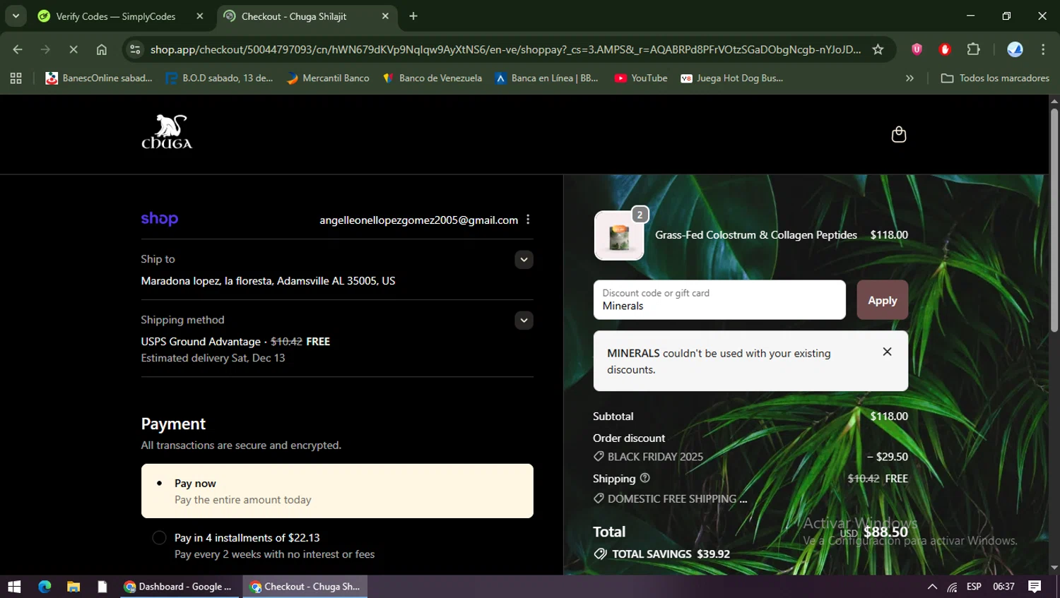Open account options three-dot menu beside email
This screenshot has width=1060, height=598.
pyautogui.click(x=528, y=220)
